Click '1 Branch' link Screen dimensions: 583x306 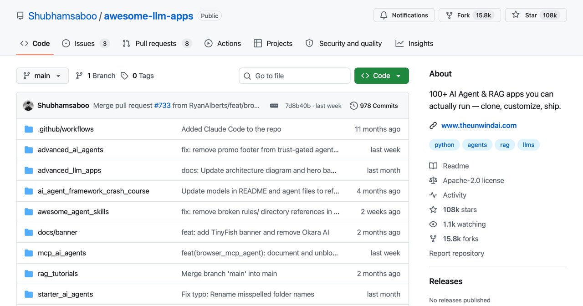point(96,76)
